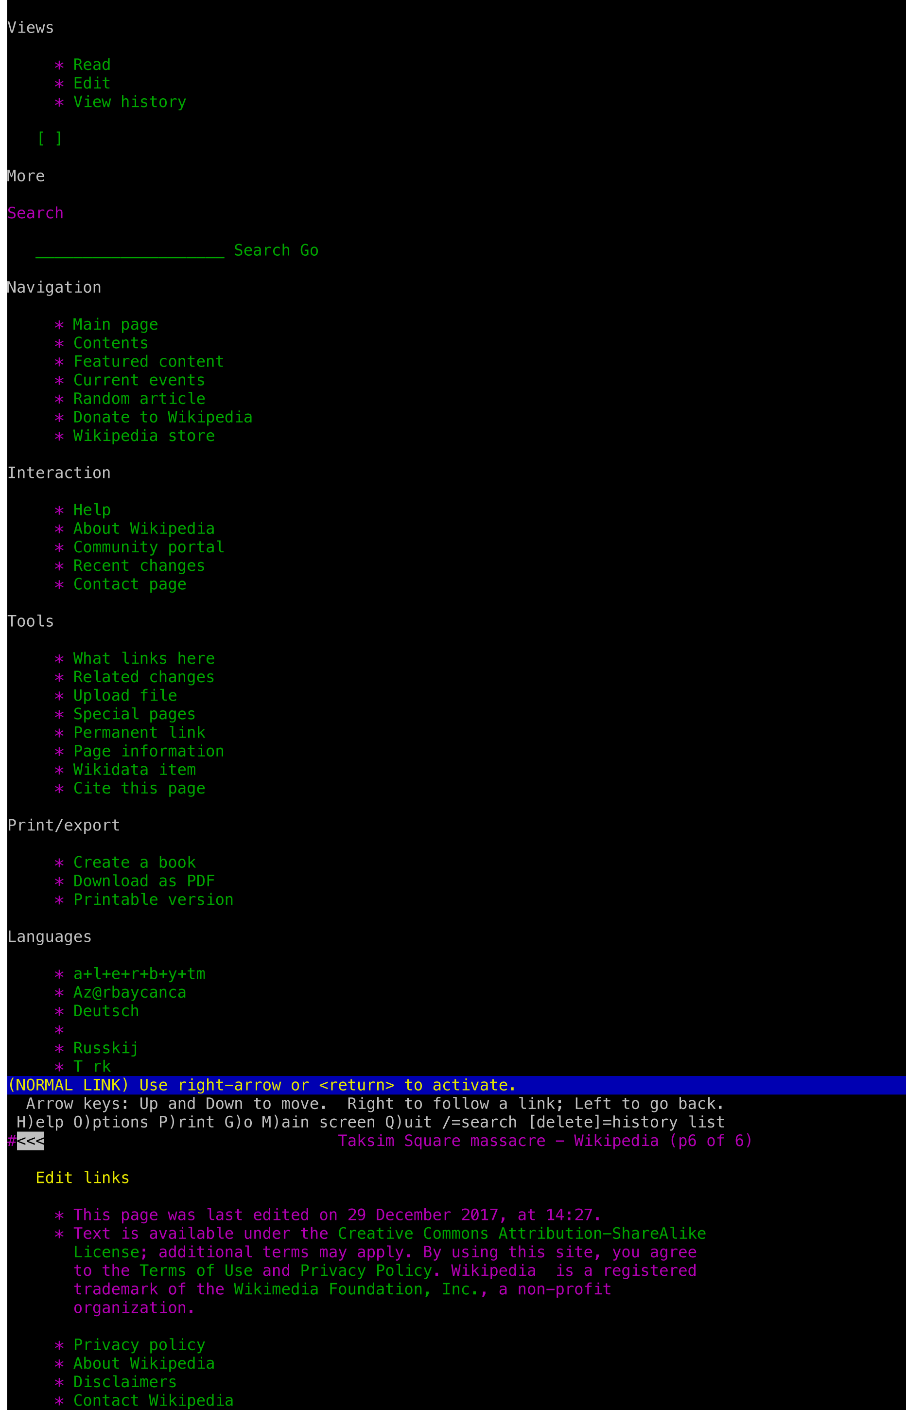Open the Wikidata item link

[134, 769]
